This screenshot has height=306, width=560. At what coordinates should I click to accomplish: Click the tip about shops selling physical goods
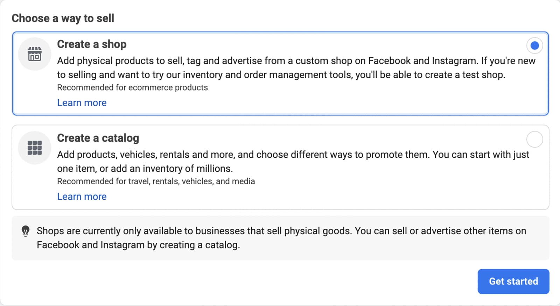click(281, 238)
